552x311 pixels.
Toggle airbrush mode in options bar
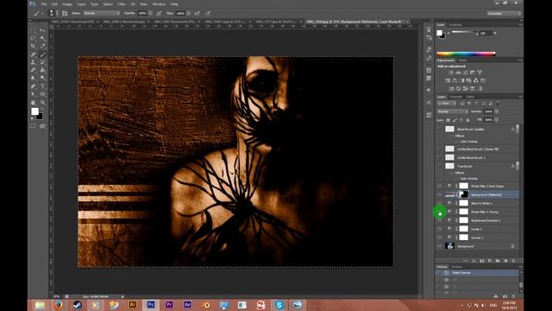coord(198,14)
